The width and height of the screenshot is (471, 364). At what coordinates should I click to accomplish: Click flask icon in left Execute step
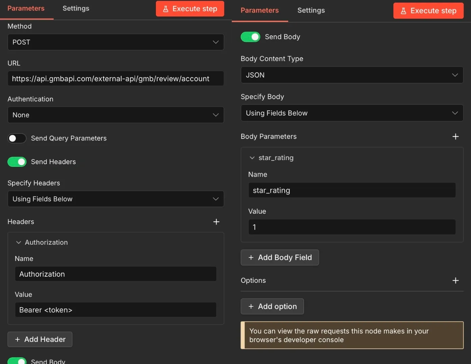(166, 9)
